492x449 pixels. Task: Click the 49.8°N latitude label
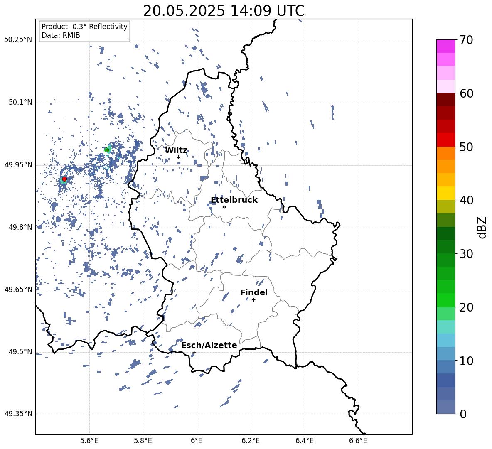pos(20,227)
